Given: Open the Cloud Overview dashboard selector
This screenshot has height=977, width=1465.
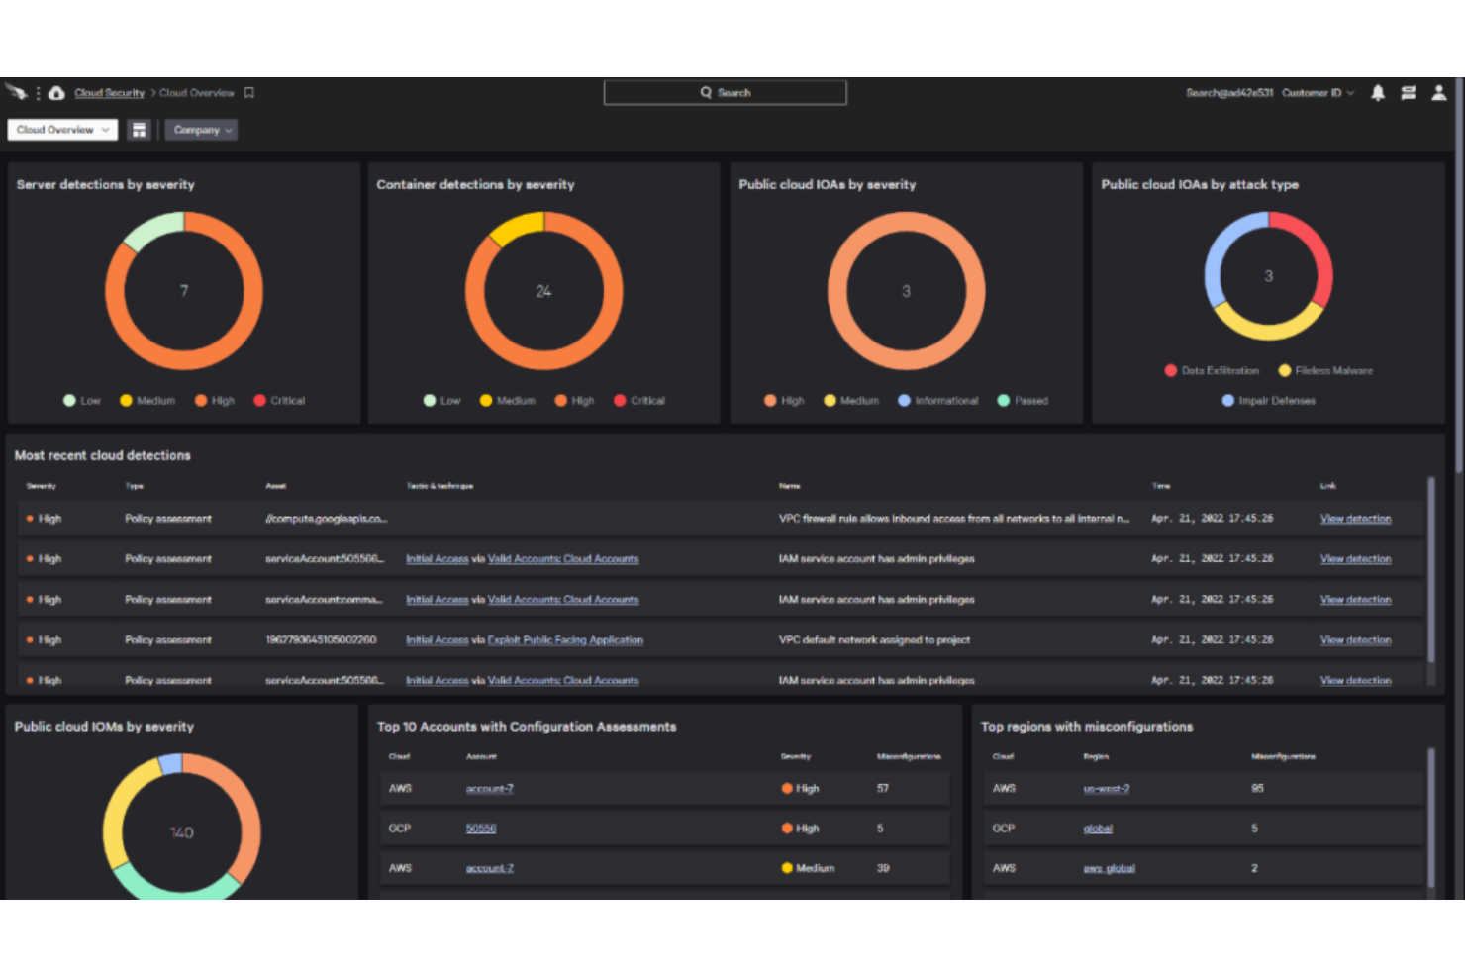Looking at the screenshot, I should click(x=61, y=129).
